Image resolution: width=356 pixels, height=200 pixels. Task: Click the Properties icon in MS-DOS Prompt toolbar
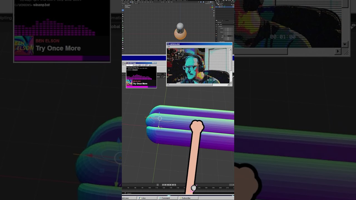tap(145, 65)
